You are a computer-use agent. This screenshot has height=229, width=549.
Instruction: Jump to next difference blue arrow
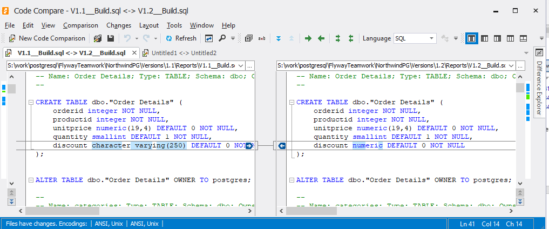(x=279, y=38)
